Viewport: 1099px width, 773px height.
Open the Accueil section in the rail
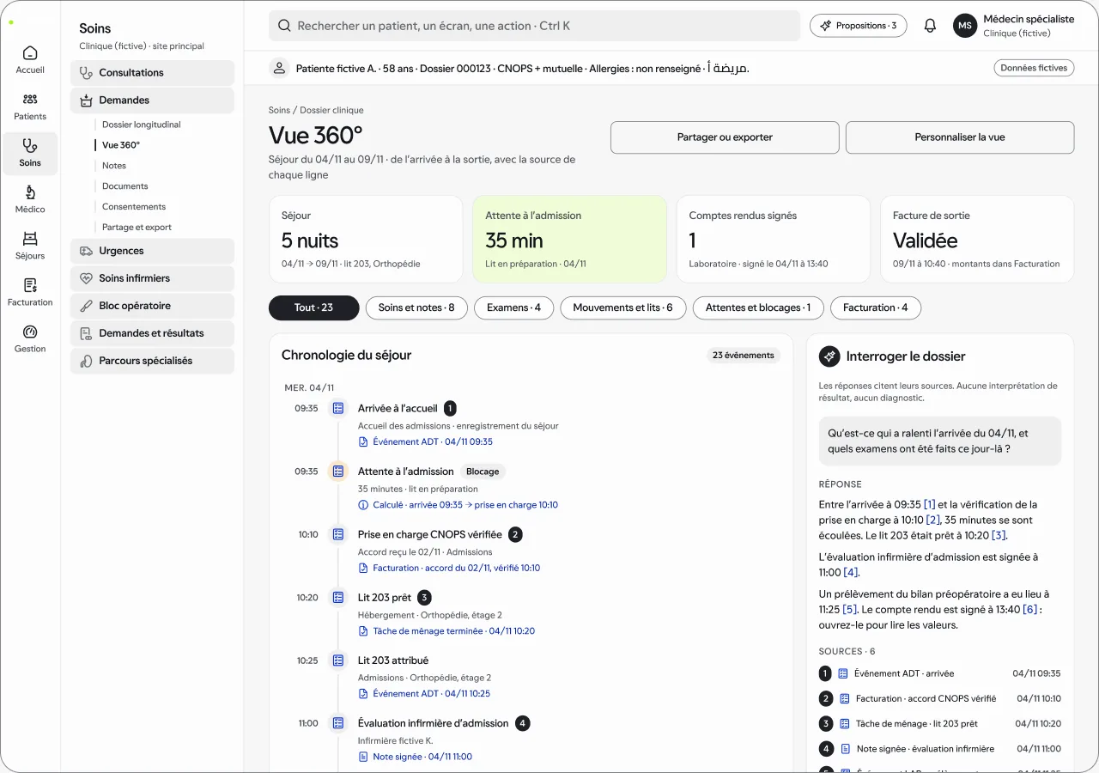[30, 59]
